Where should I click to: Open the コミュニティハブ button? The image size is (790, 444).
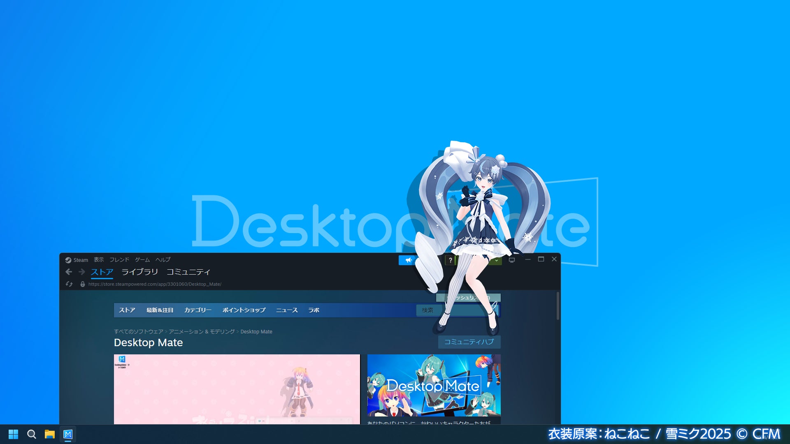coord(469,342)
